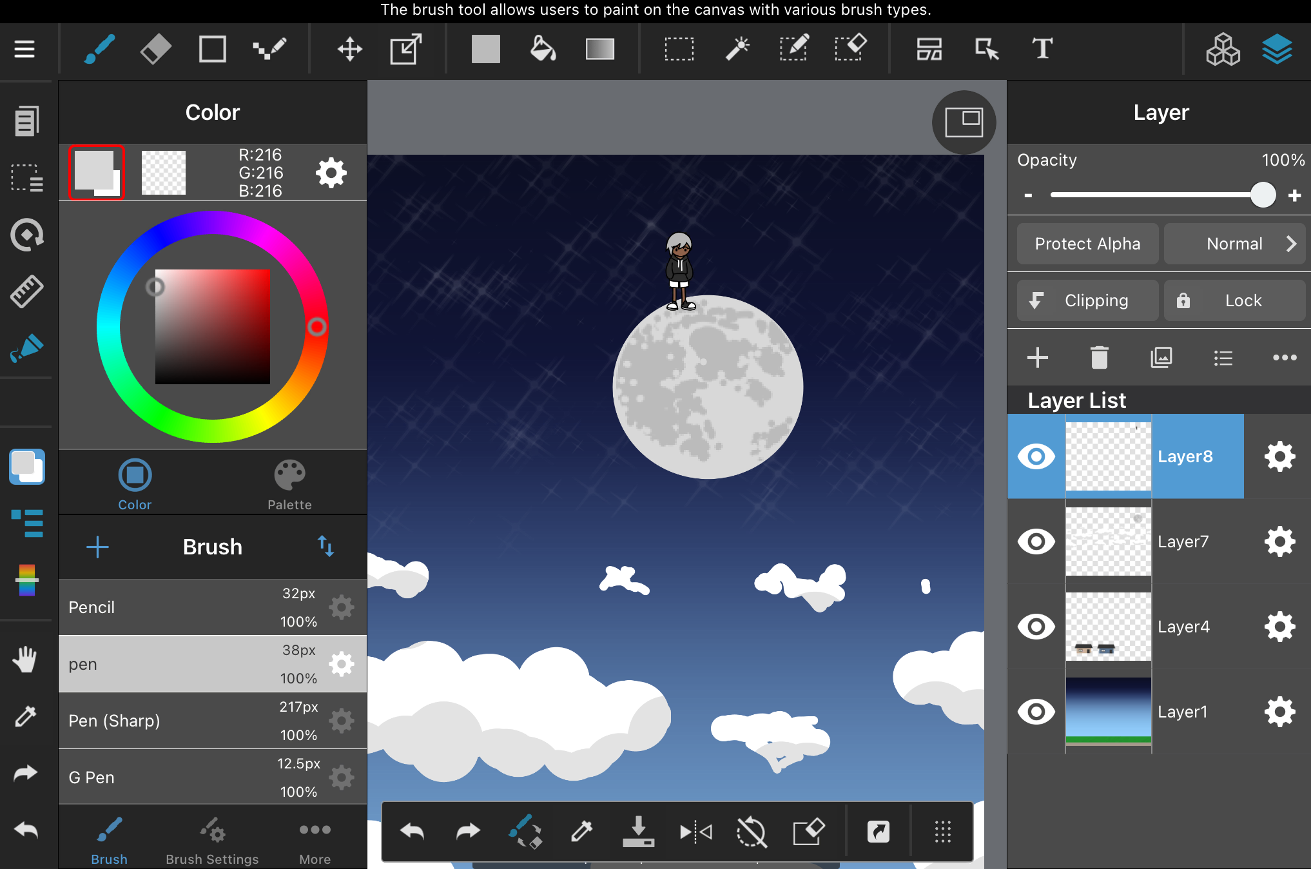Select the Text tool
Viewport: 1311px width, 869px height.
(1042, 49)
